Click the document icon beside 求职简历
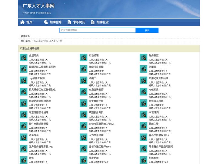This screenshot has height=164, width=218. tap(69, 22)
